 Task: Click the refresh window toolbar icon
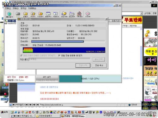[x=48, y=14]
